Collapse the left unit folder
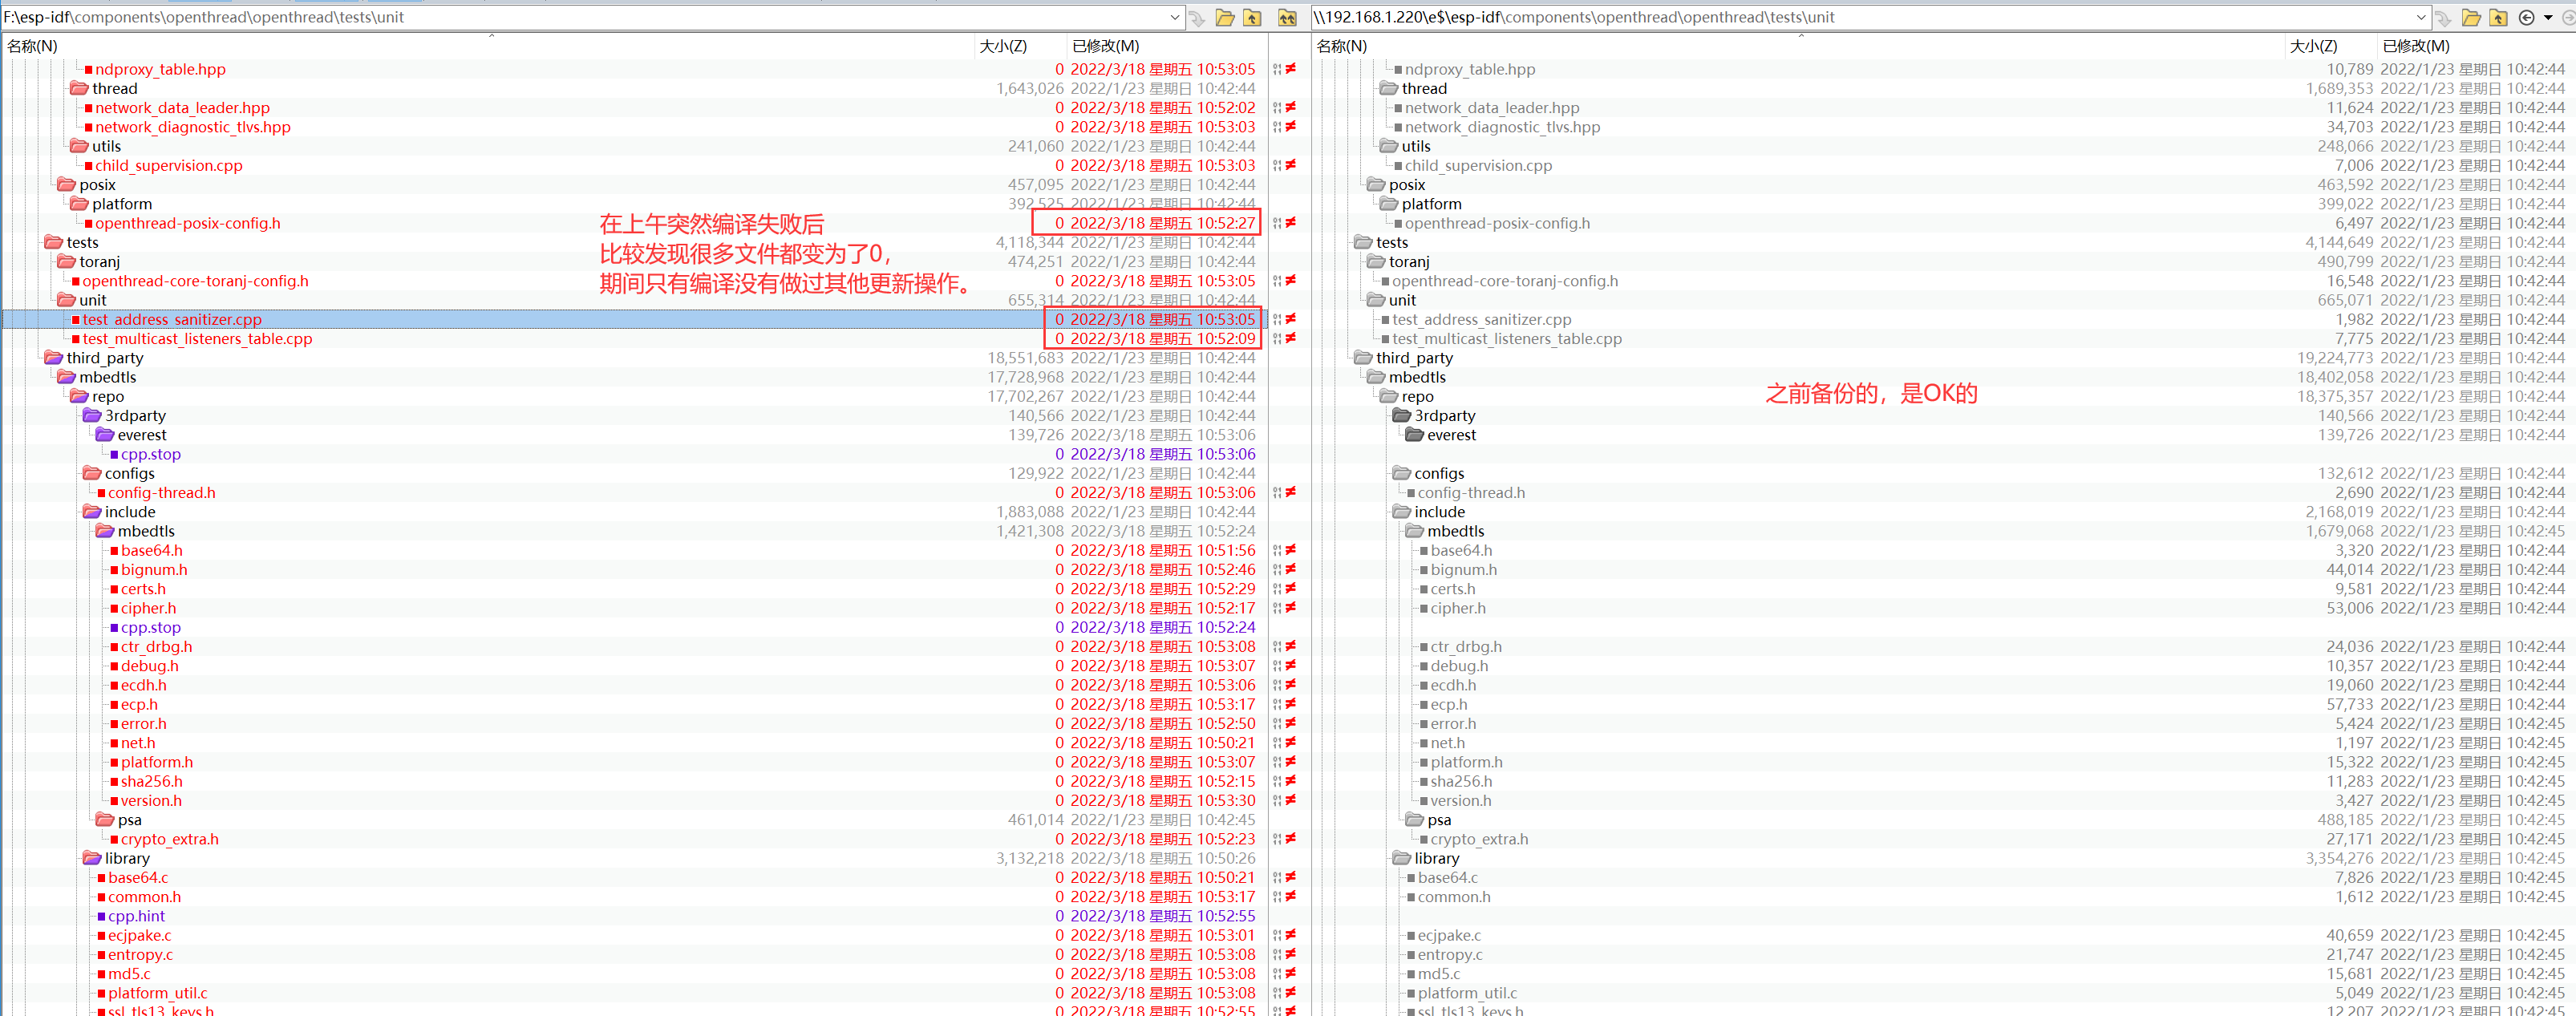Screen dimensions: 2576x1016 click(66, 300)
